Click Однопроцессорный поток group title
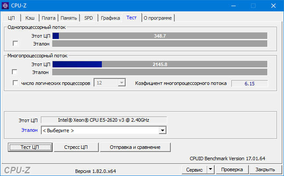Viewport: 284px width, 176px height. (36, 27)
